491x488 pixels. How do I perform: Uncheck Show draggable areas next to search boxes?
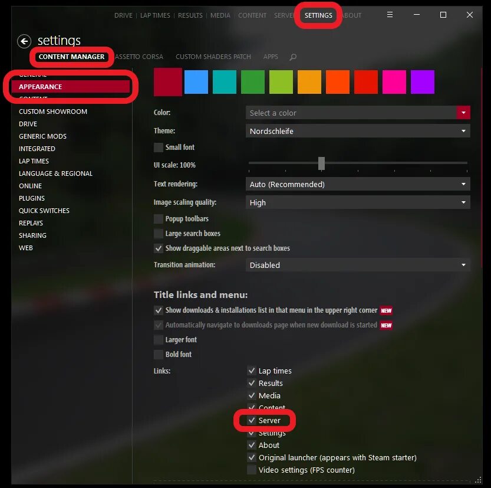[159, 248]
